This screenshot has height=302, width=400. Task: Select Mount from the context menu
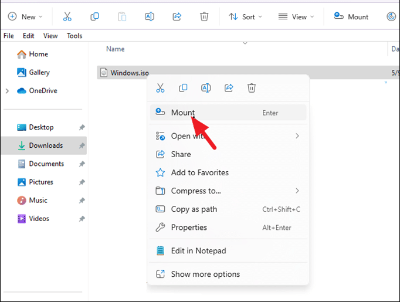[x=183, y=113]
